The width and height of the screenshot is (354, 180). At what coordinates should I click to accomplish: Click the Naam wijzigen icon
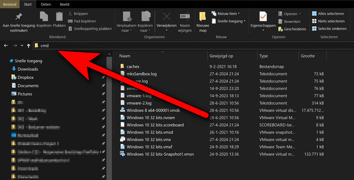(185, 17)
